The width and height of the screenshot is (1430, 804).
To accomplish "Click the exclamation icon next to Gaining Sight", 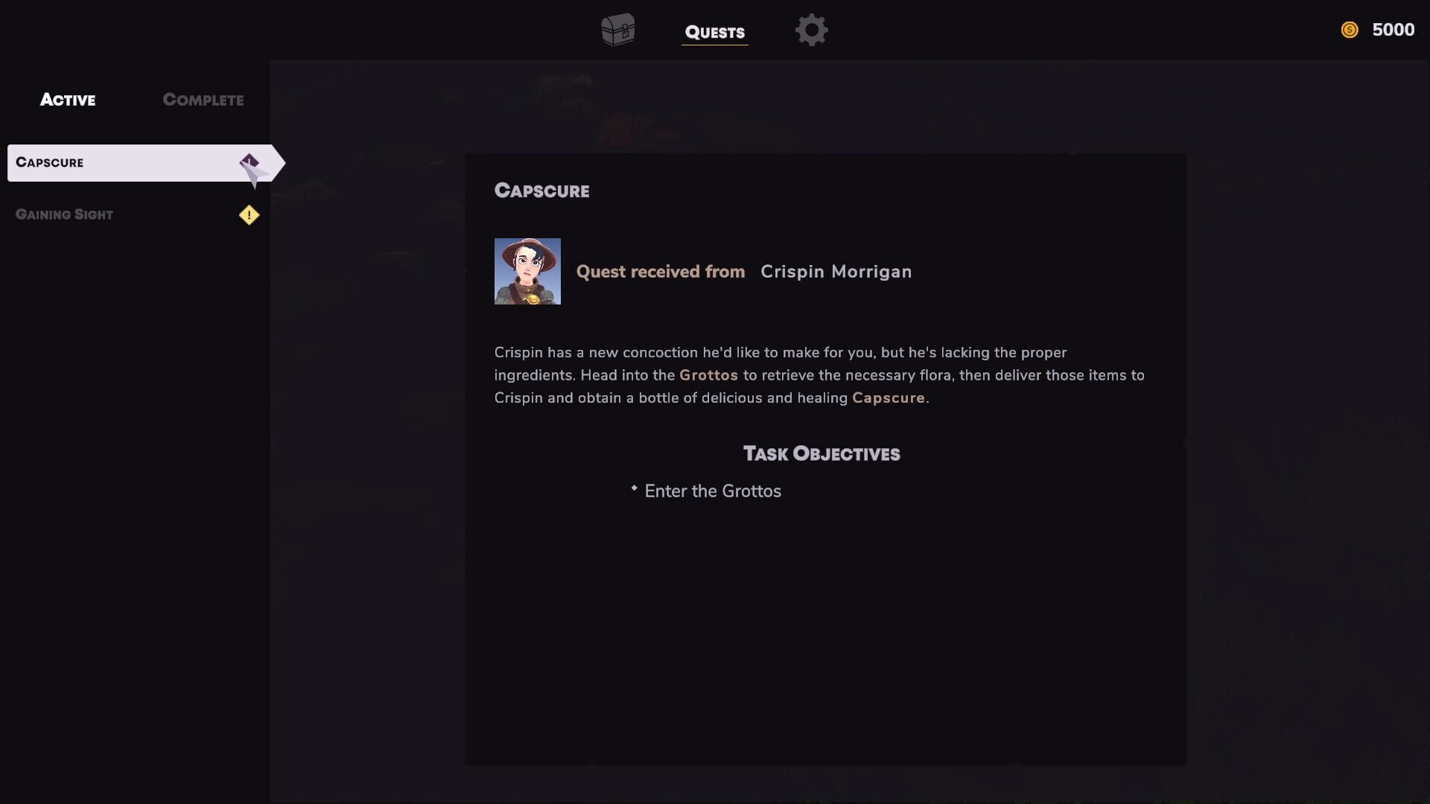I will (250, 215).
